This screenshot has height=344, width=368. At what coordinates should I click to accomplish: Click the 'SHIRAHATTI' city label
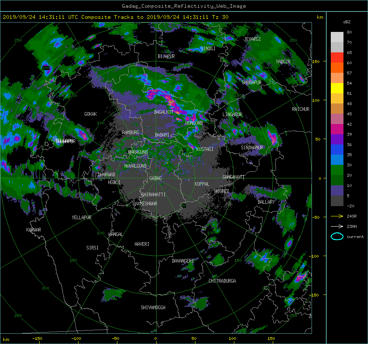coord(153,195)
